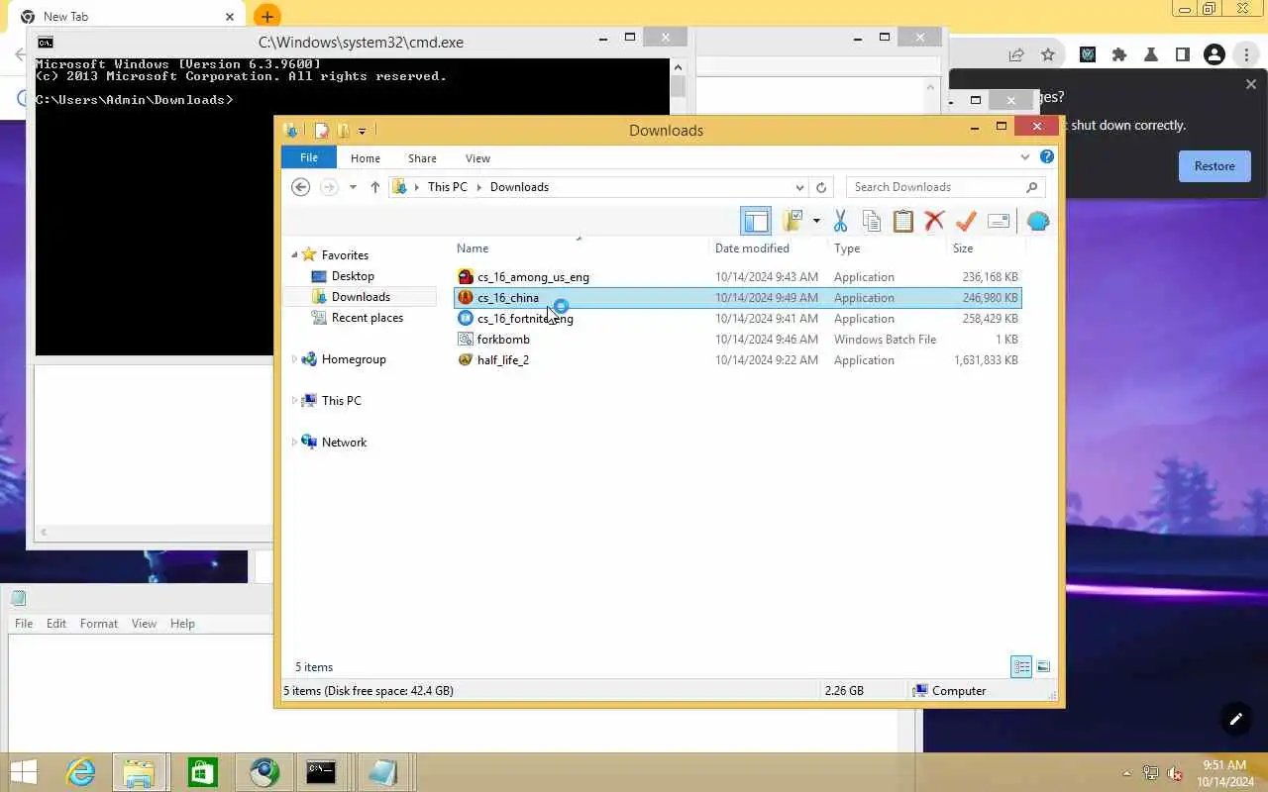
Task: Open the recent locations dropdown arrow
Action: coord(353,187)
